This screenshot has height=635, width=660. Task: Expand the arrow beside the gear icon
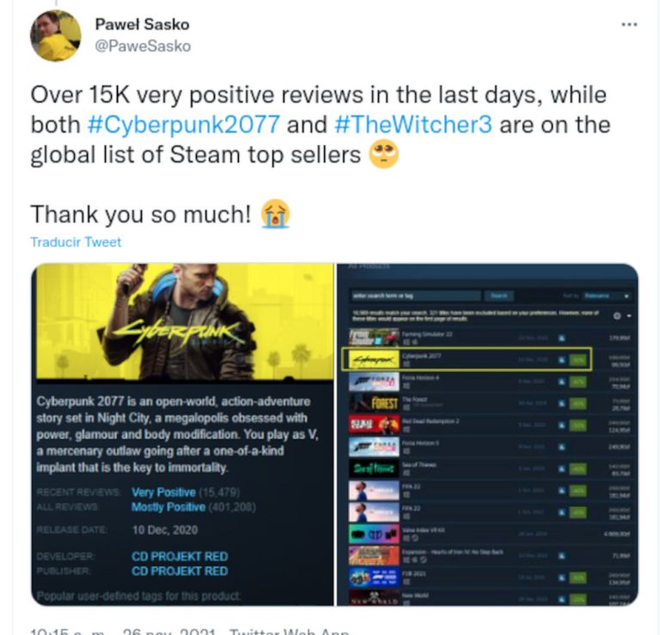(629, 315)
